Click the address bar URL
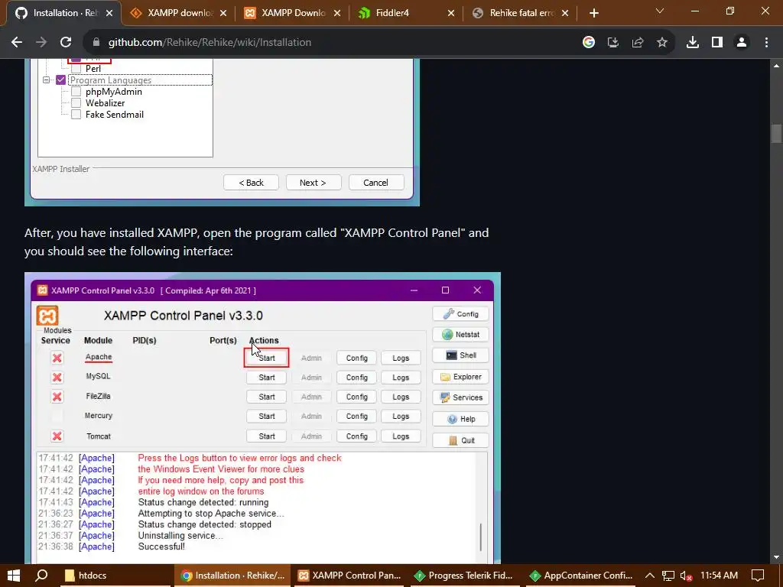Image resolution: width=783 pixels, height=587 pixels. [210, 43]
